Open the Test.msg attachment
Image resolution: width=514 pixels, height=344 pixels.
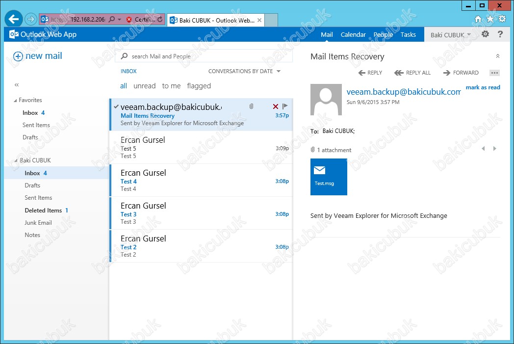click(329, 177)
